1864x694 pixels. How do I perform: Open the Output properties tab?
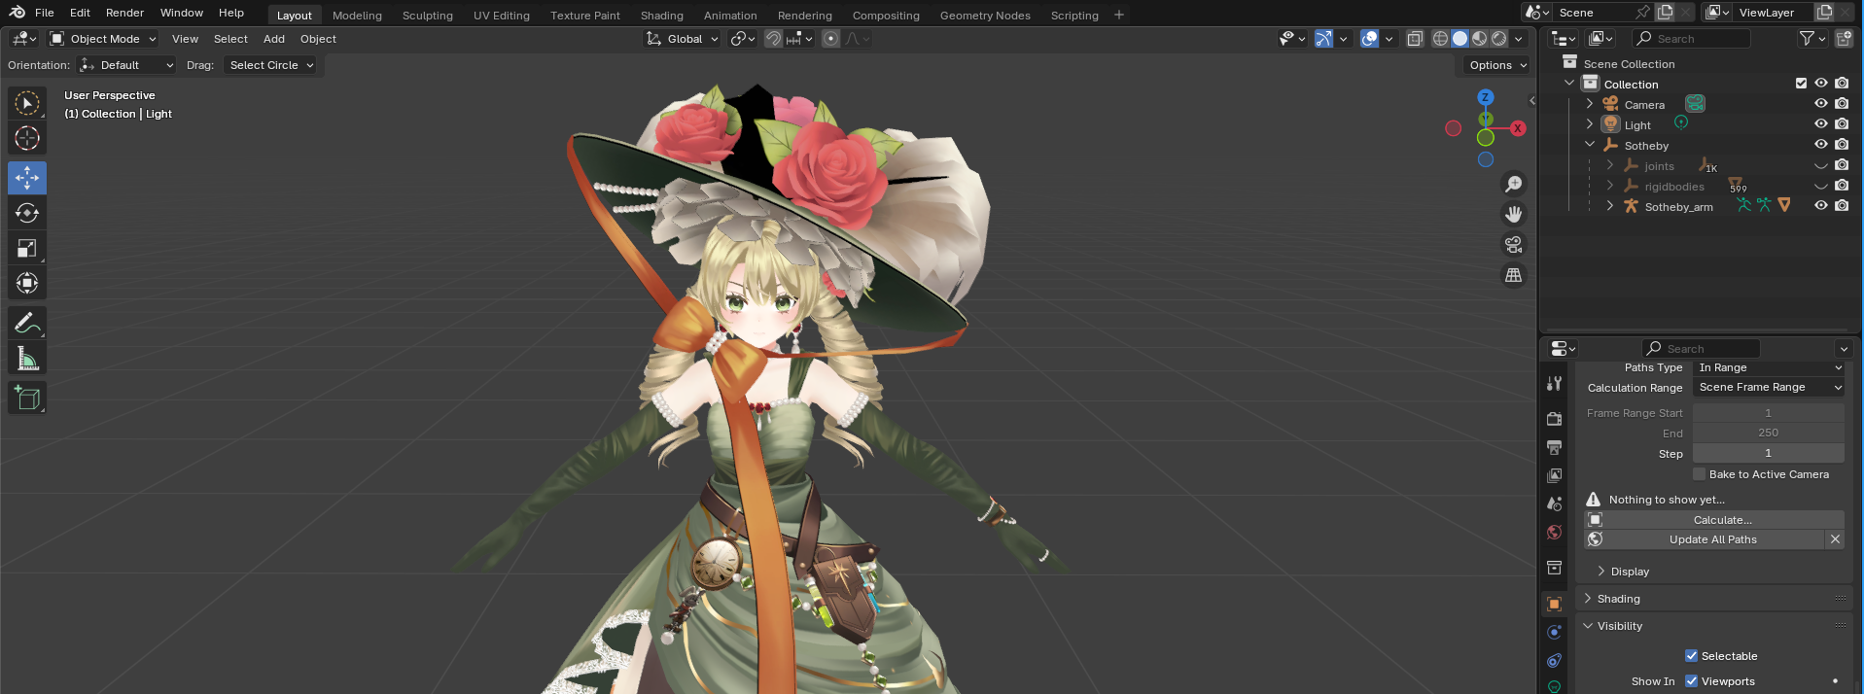(x=1554, y=447)
